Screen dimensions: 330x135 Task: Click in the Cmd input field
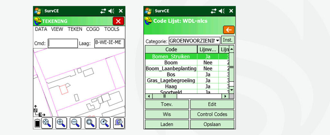pyautogui.click(x=63, y=43)
